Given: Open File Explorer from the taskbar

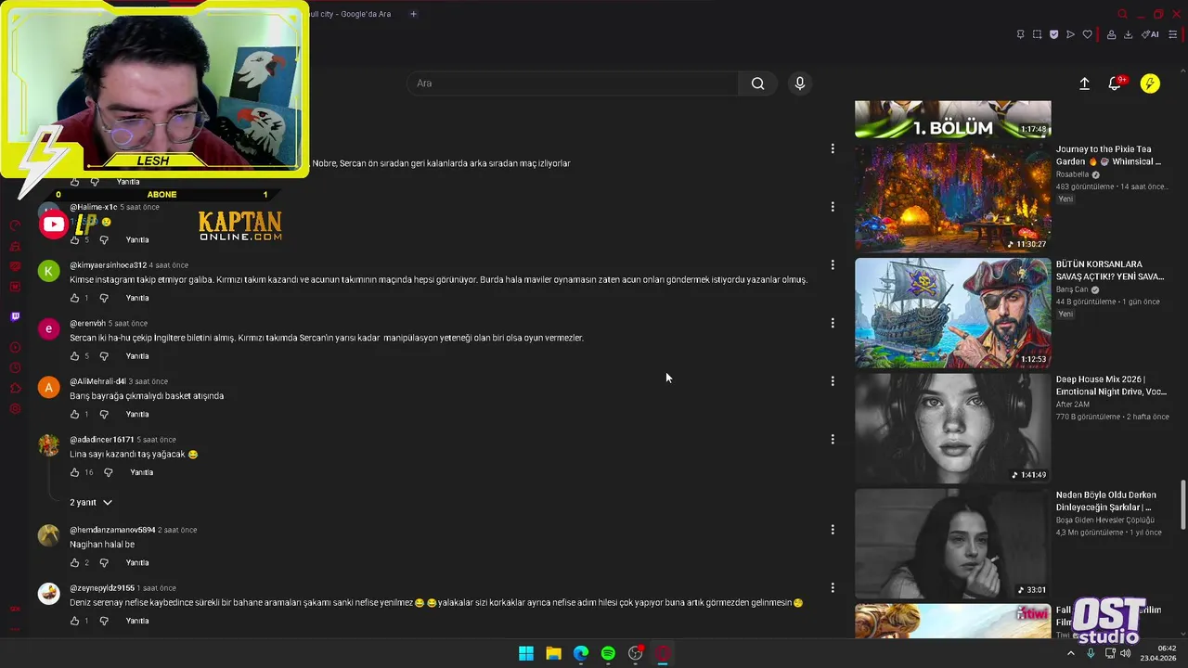Looking at the screenshot, I should coord(553,653).
